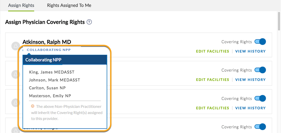Click Atkinson, Ralph MD avatar icon
The image size is (281, 133).
16,46
